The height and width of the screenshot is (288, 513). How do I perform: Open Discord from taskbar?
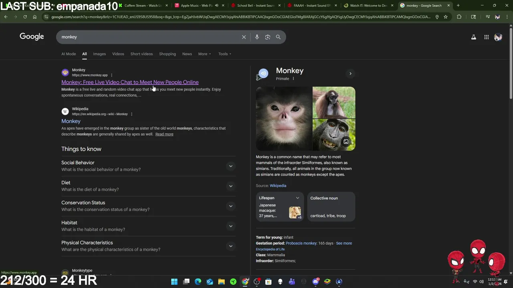pyautogui.click(x=315, y=282)
